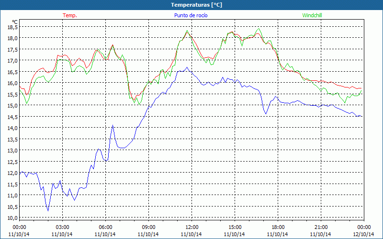
Task: Click the 03:00 time axis label
Action: tap(62, 228)
